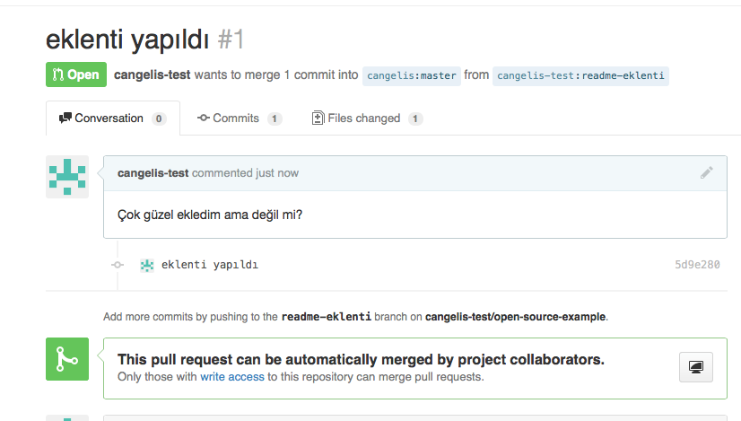Open the author cangelis-test link in header
741x421 pixels.
152,75
